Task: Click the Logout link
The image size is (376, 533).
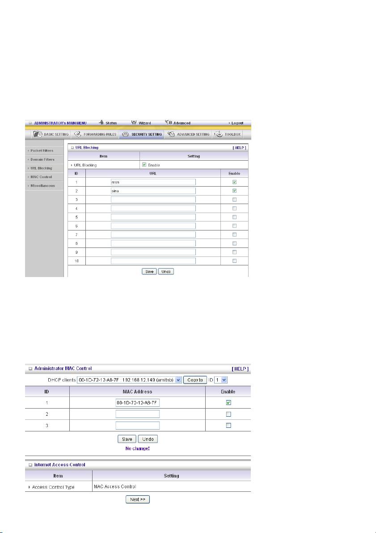Action: click(237, 123)
